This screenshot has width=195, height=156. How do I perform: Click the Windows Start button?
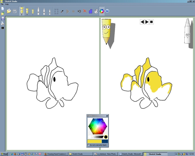[x=4, y=154]
